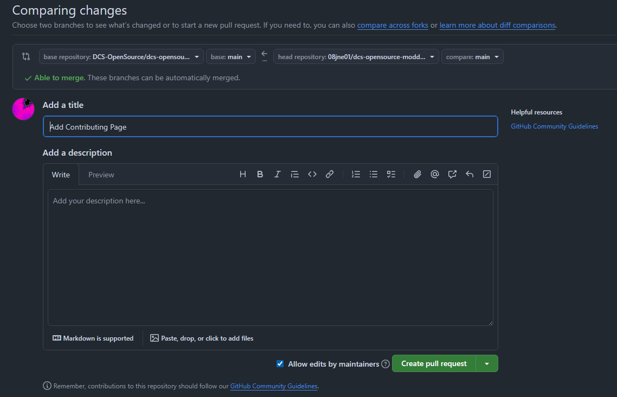Insert a saved reply arrow icon
617x397 pixels.
click(470, 174)
